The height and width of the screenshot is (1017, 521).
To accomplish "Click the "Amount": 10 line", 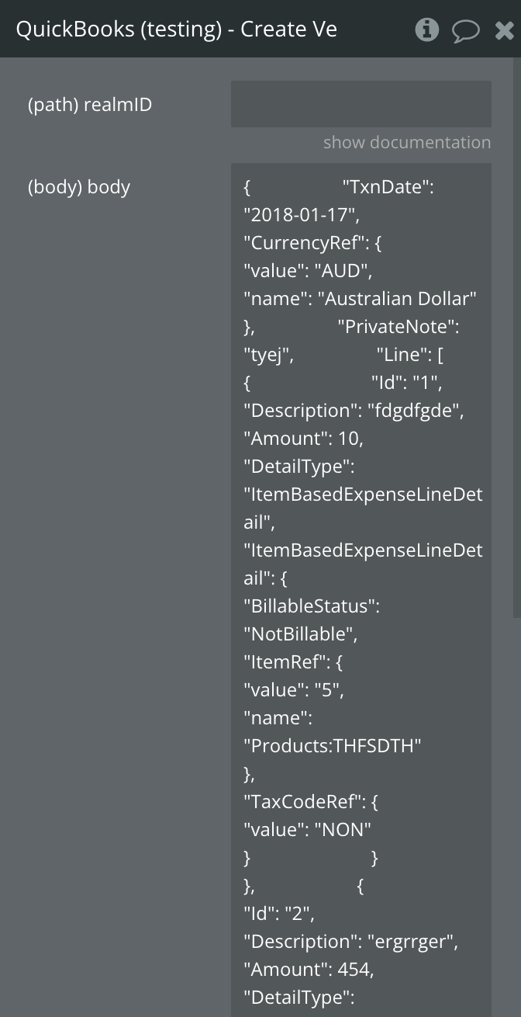I will click(x=303, y=439).
